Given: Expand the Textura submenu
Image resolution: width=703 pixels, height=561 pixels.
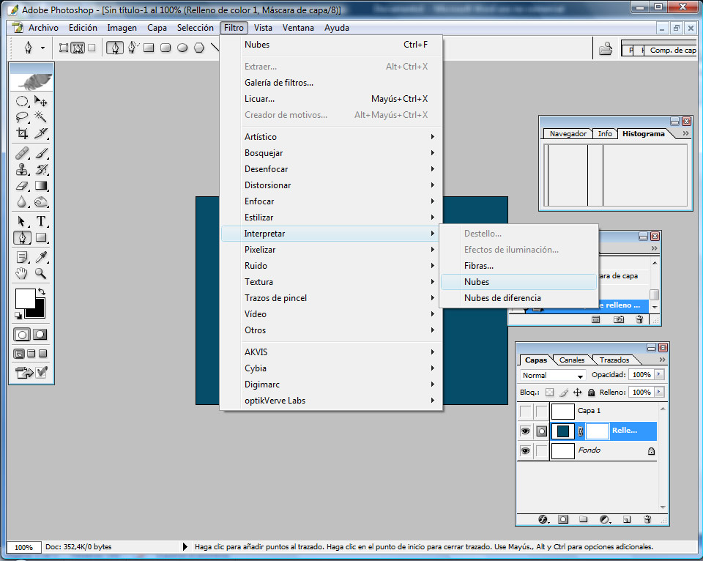Looking at the screenshot, I should point(332,282).
